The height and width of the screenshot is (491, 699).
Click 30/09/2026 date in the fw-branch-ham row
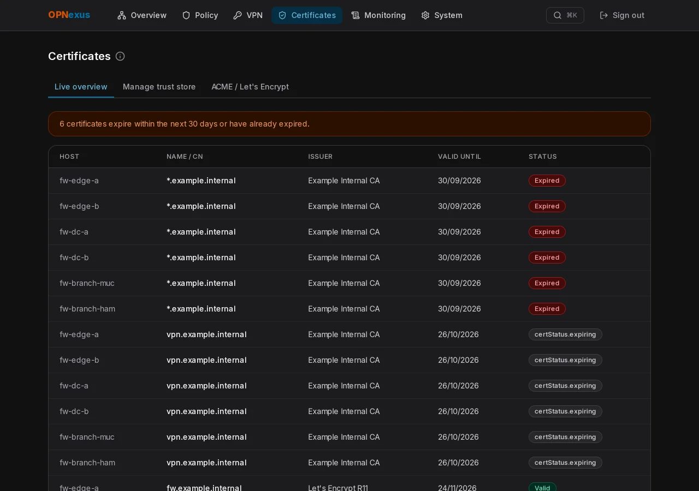tap(459, 309)
